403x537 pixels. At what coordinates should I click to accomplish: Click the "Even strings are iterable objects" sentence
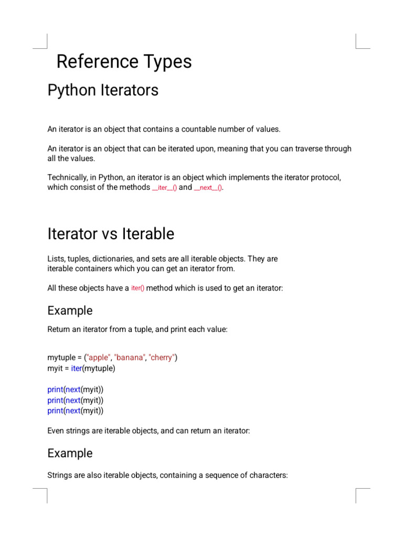(149, 431)
